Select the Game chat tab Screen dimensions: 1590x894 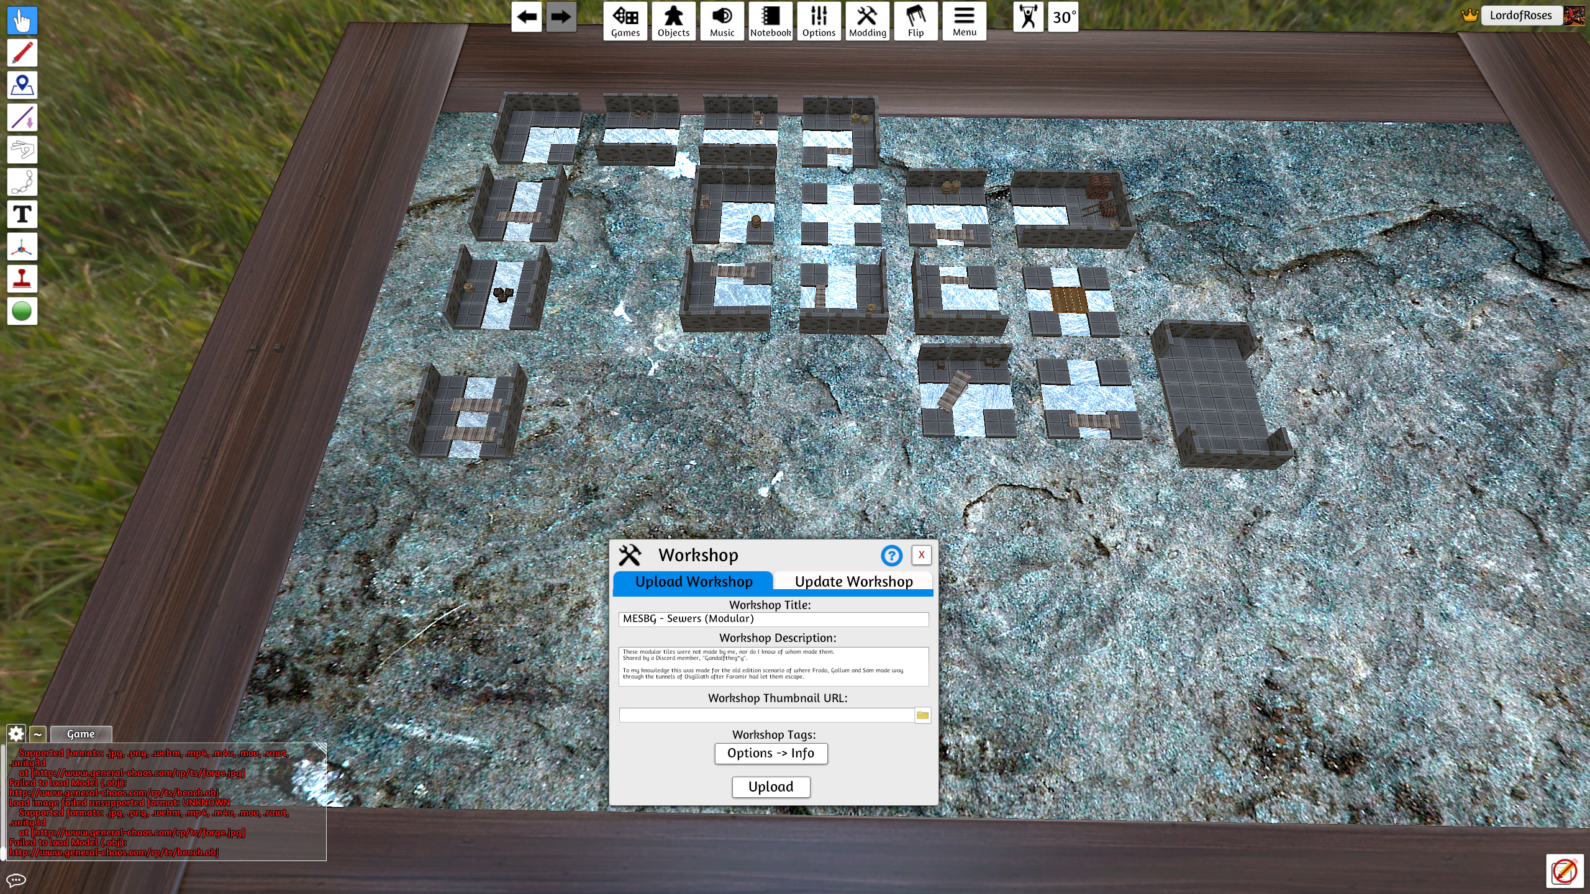tap(81, 734)
